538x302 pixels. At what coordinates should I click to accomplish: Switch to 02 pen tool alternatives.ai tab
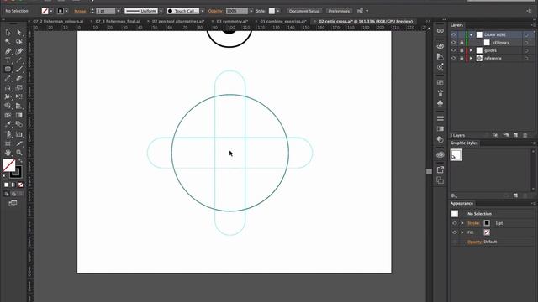(178, 21)
